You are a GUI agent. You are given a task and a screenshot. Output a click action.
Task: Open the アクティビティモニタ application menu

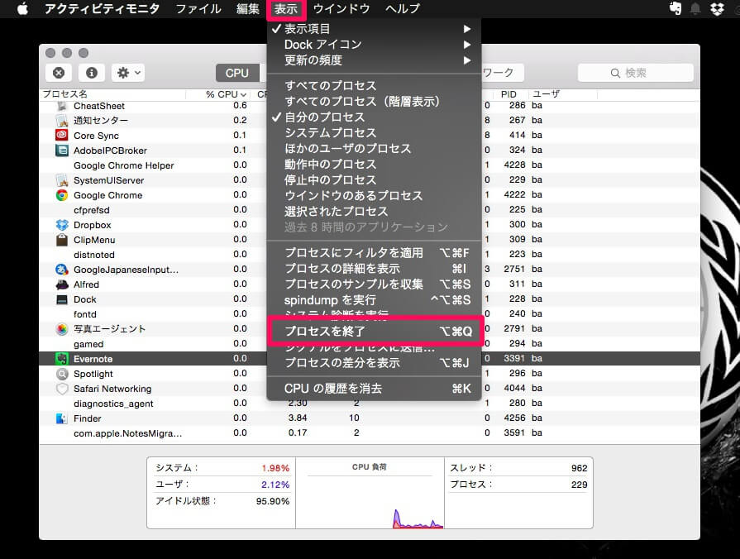[x=102, y=8]
